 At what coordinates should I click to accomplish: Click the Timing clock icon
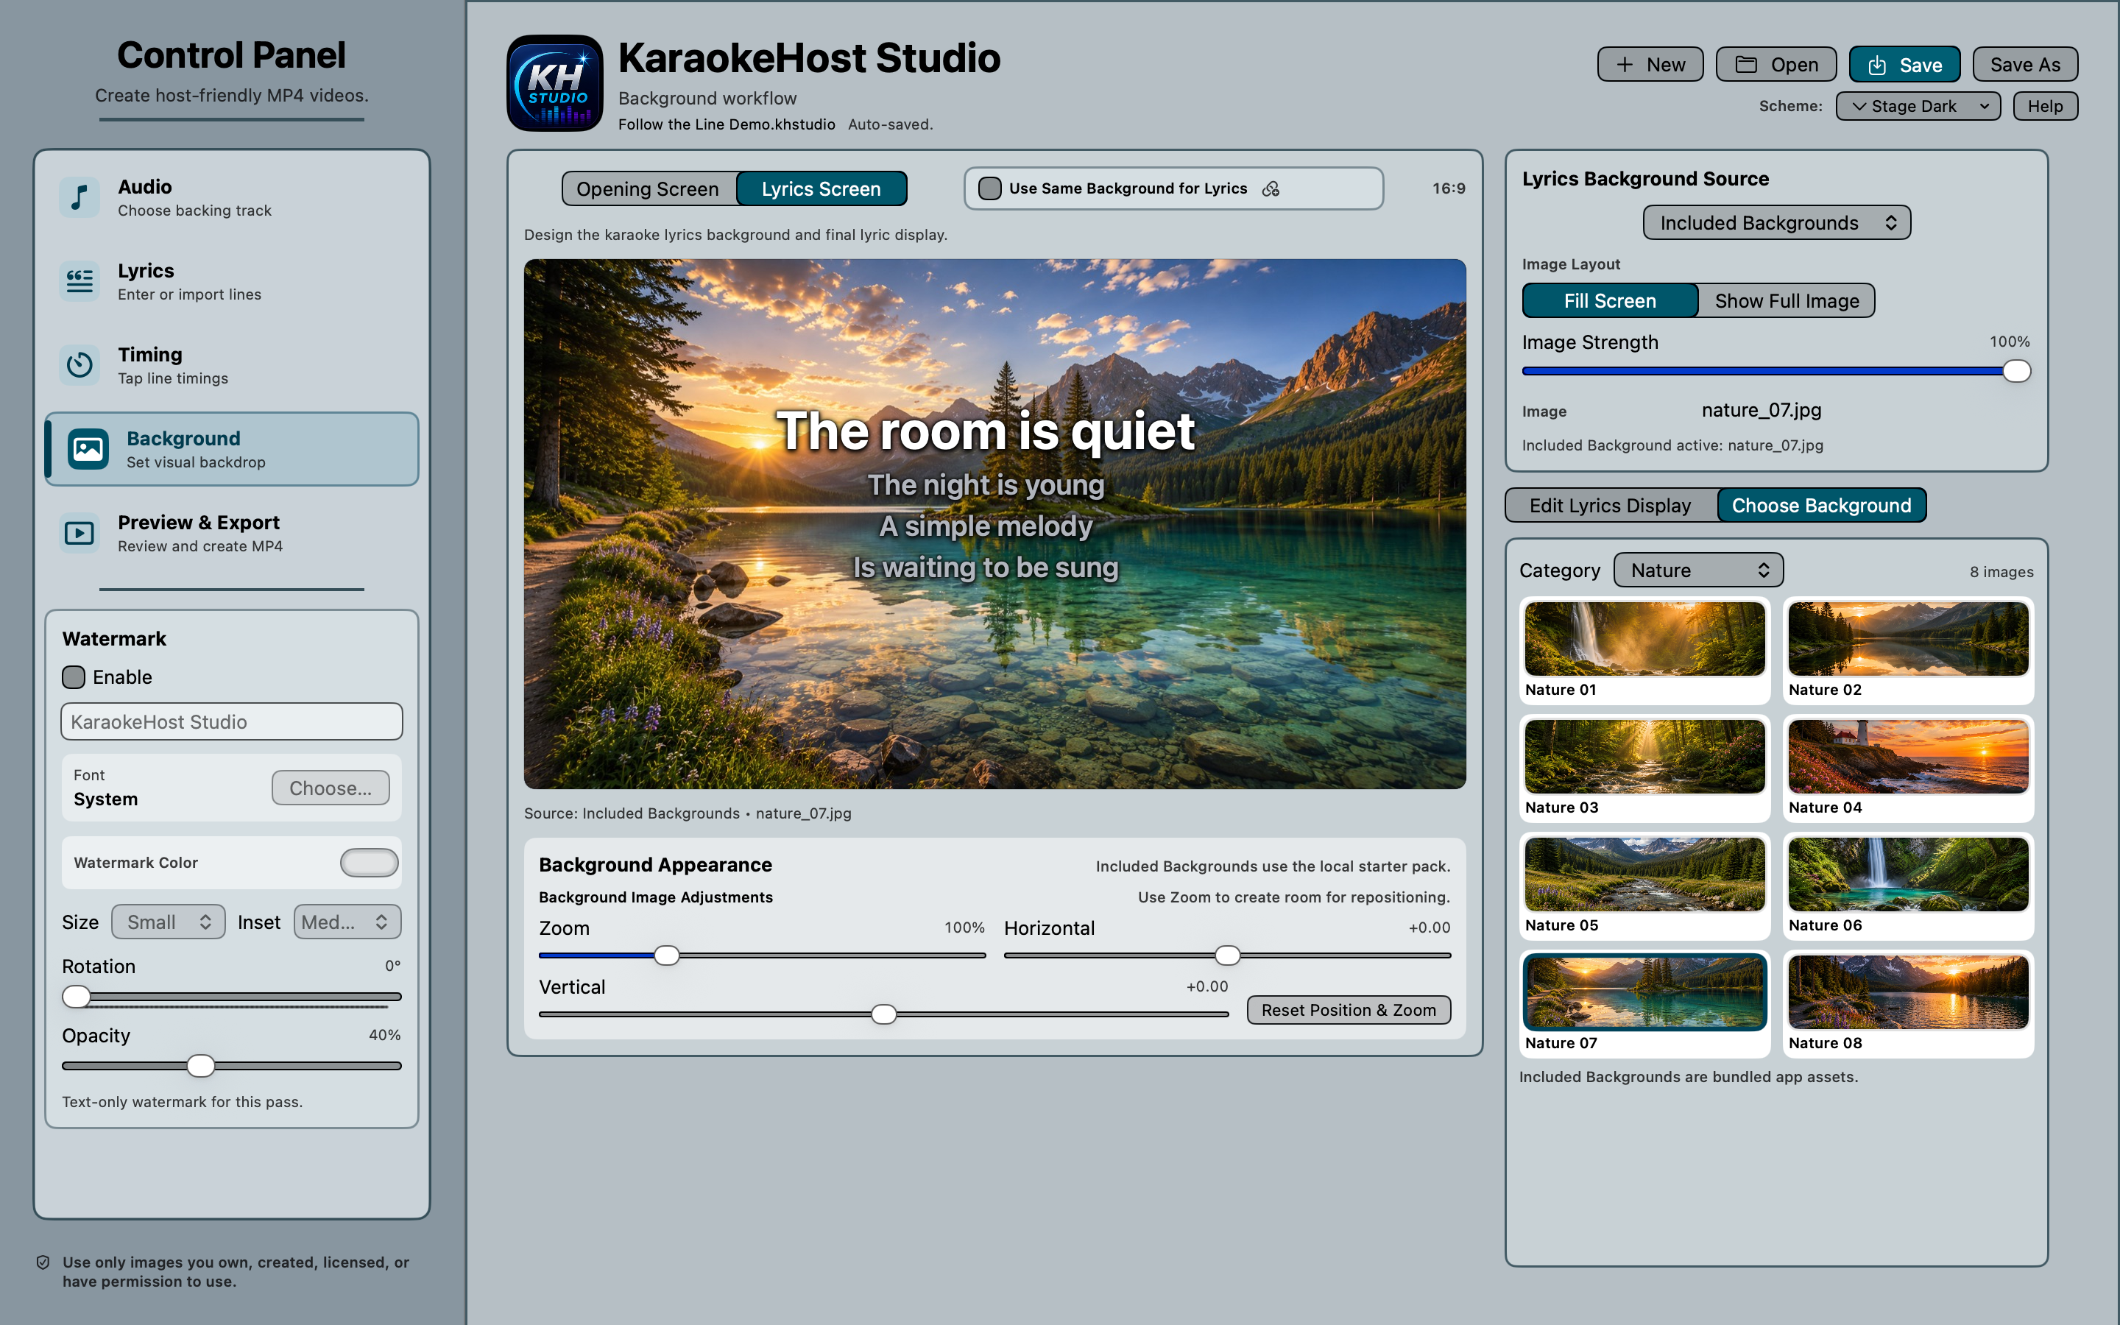tap(79, 364)
